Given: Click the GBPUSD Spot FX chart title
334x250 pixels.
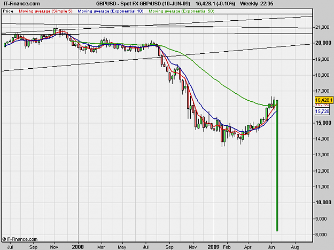Looking at the screenshot, I should click(x=143, y=4).
